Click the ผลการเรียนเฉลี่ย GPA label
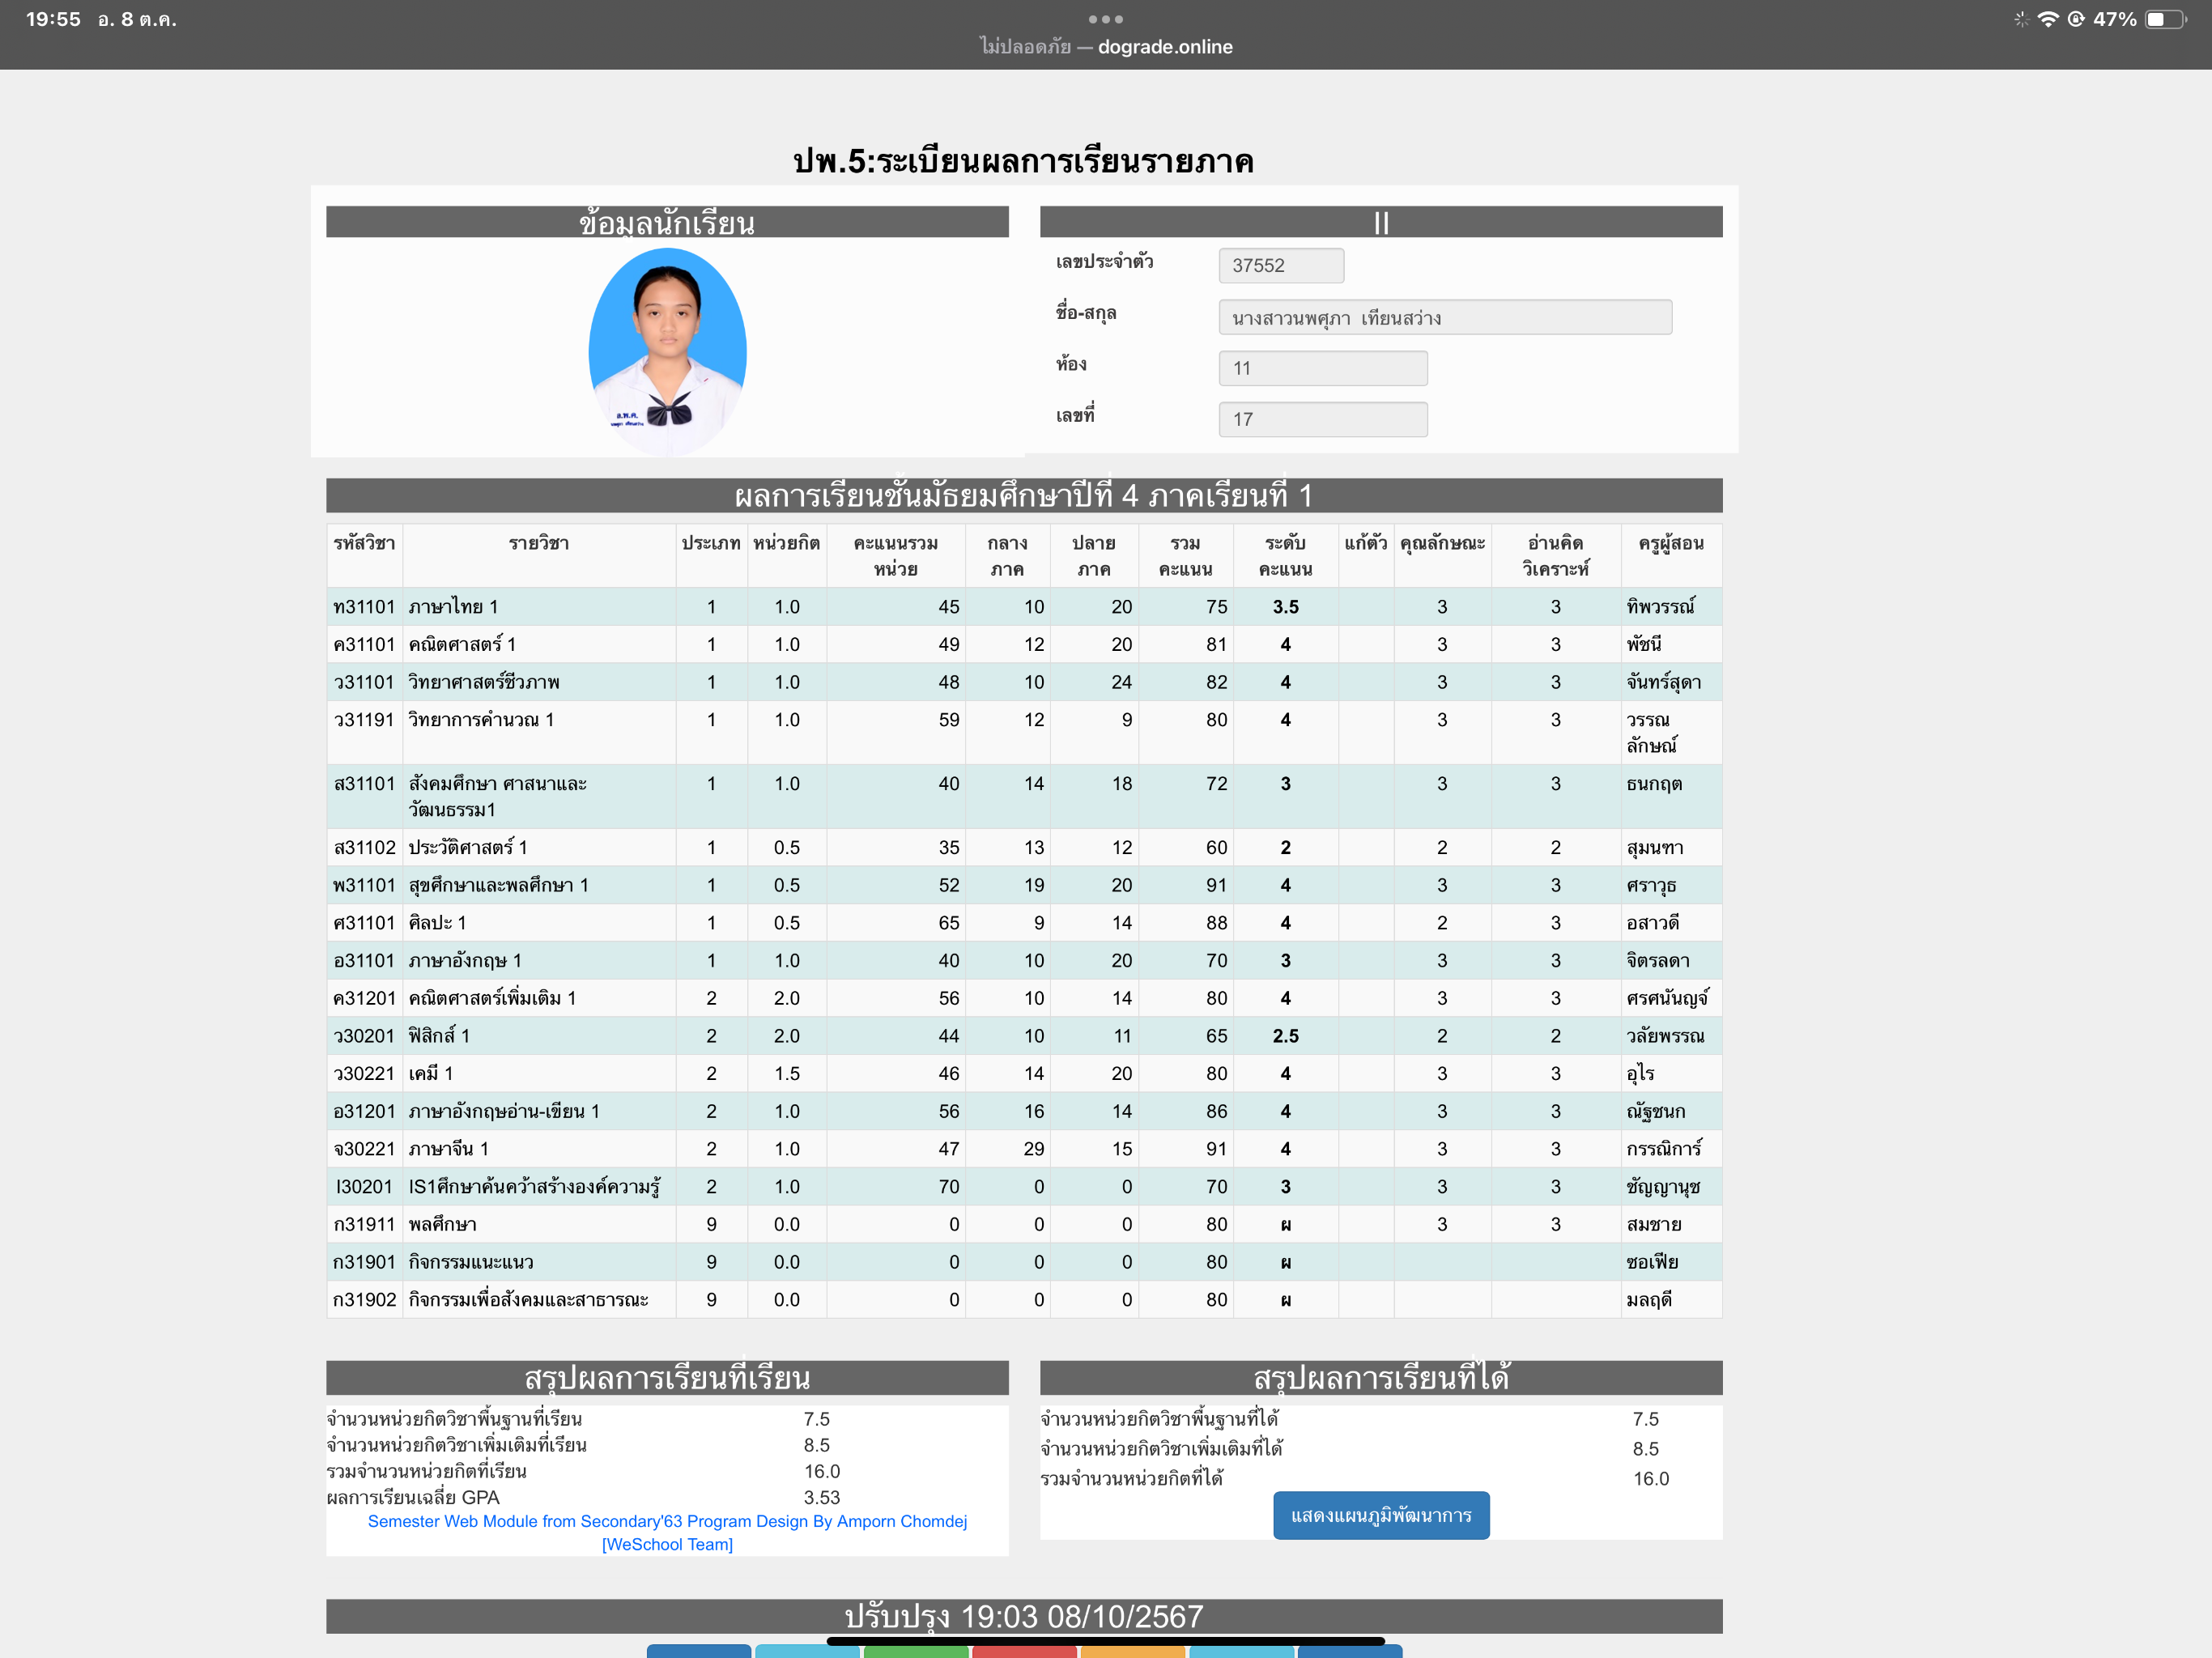This screenshot has height=1658, width=2212. click(x=413, y=1497)
